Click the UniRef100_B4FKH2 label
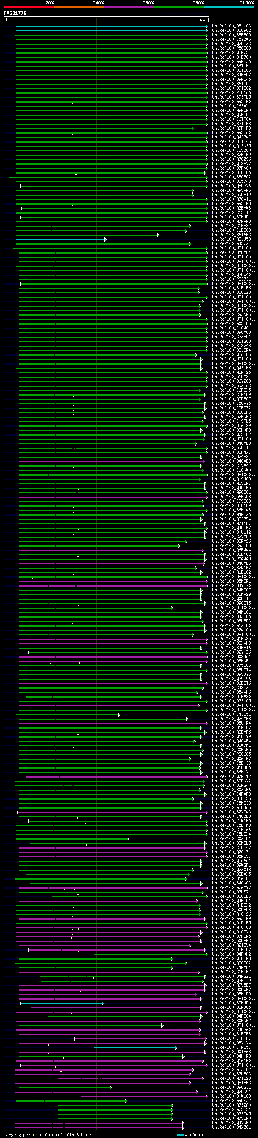The height and width of the screenshot is (1138, 258). pyautogui.click(x=231, y=954)
